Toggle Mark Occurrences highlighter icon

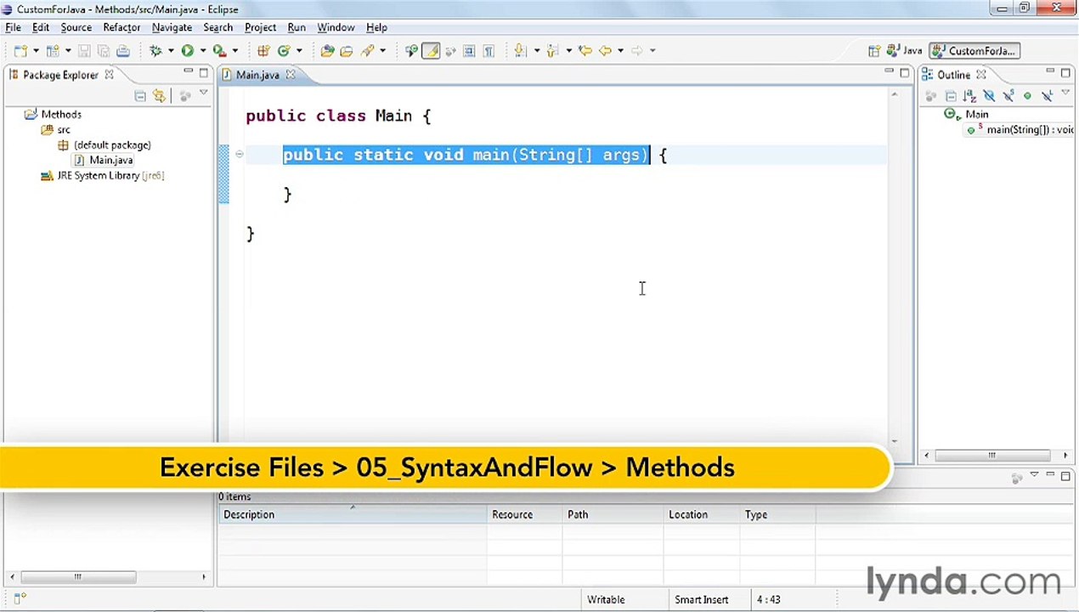pos(431,51)
